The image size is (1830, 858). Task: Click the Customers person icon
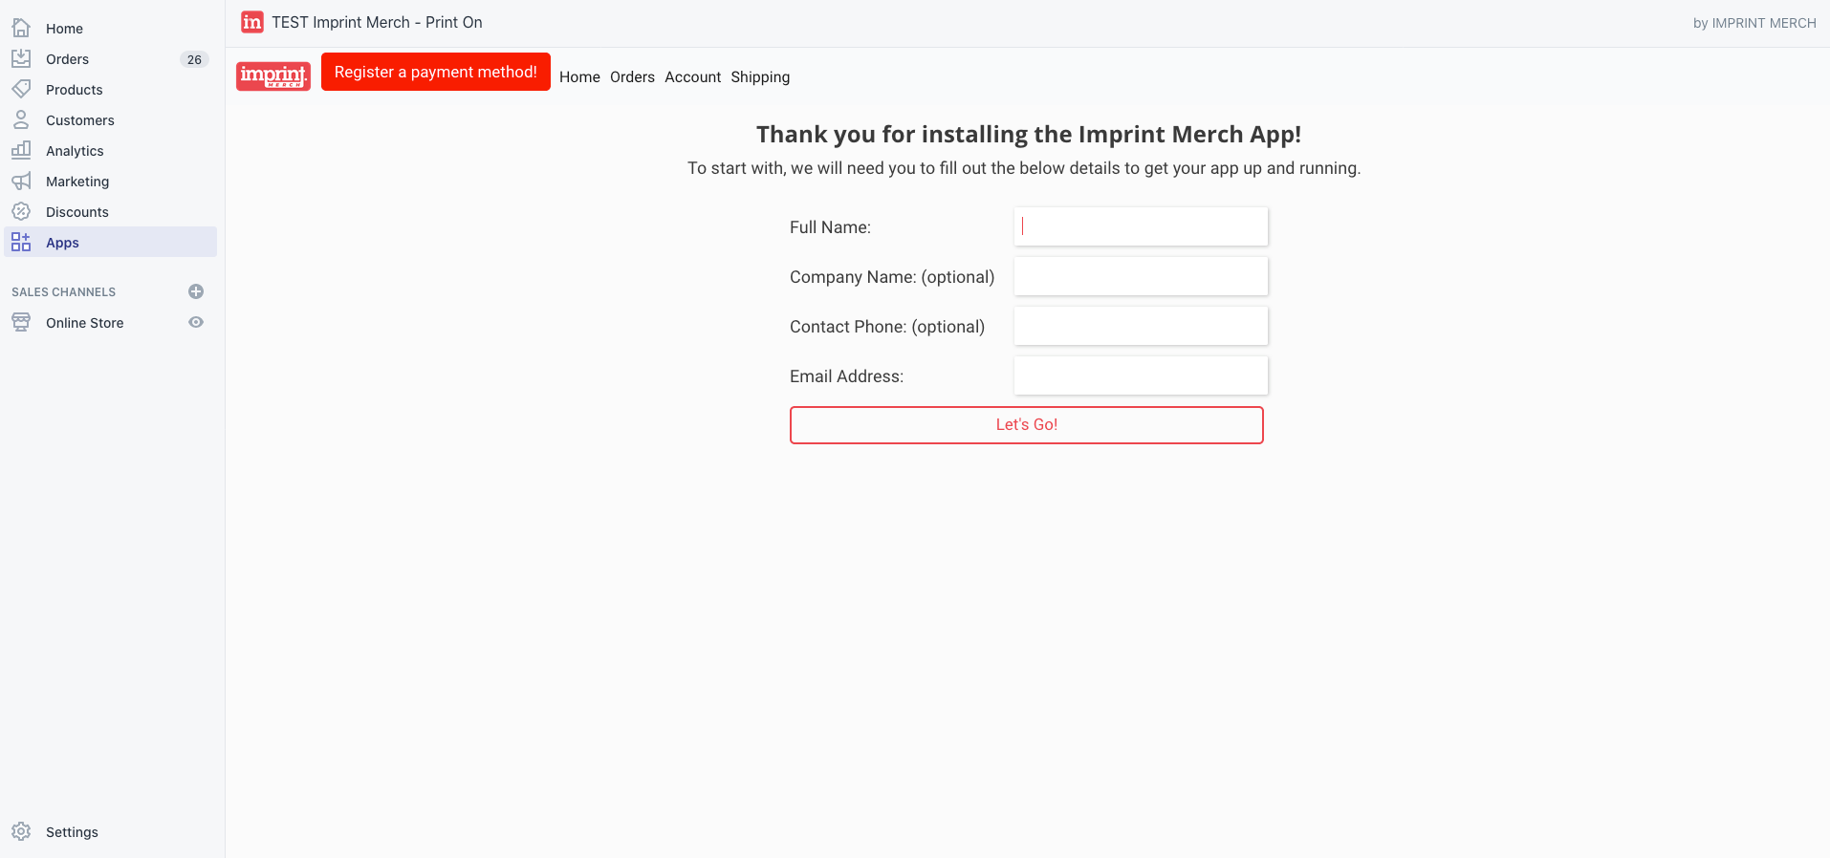coord(21,120)
